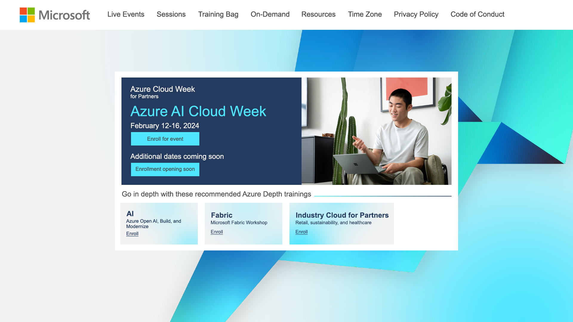
Task: Click the photo of man with laptop
Action: (x=376, y=131)
